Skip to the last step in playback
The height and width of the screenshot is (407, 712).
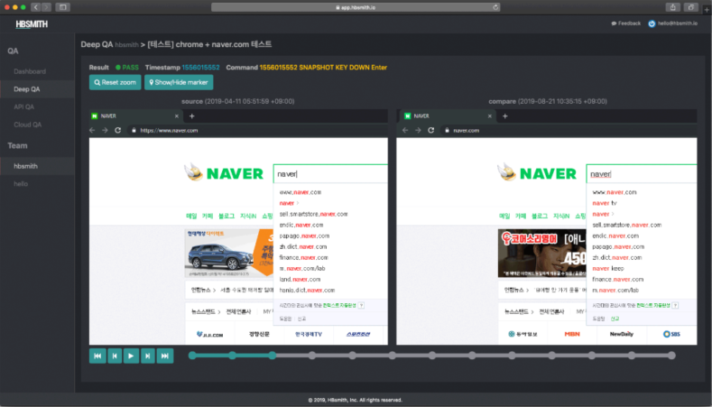165,356
